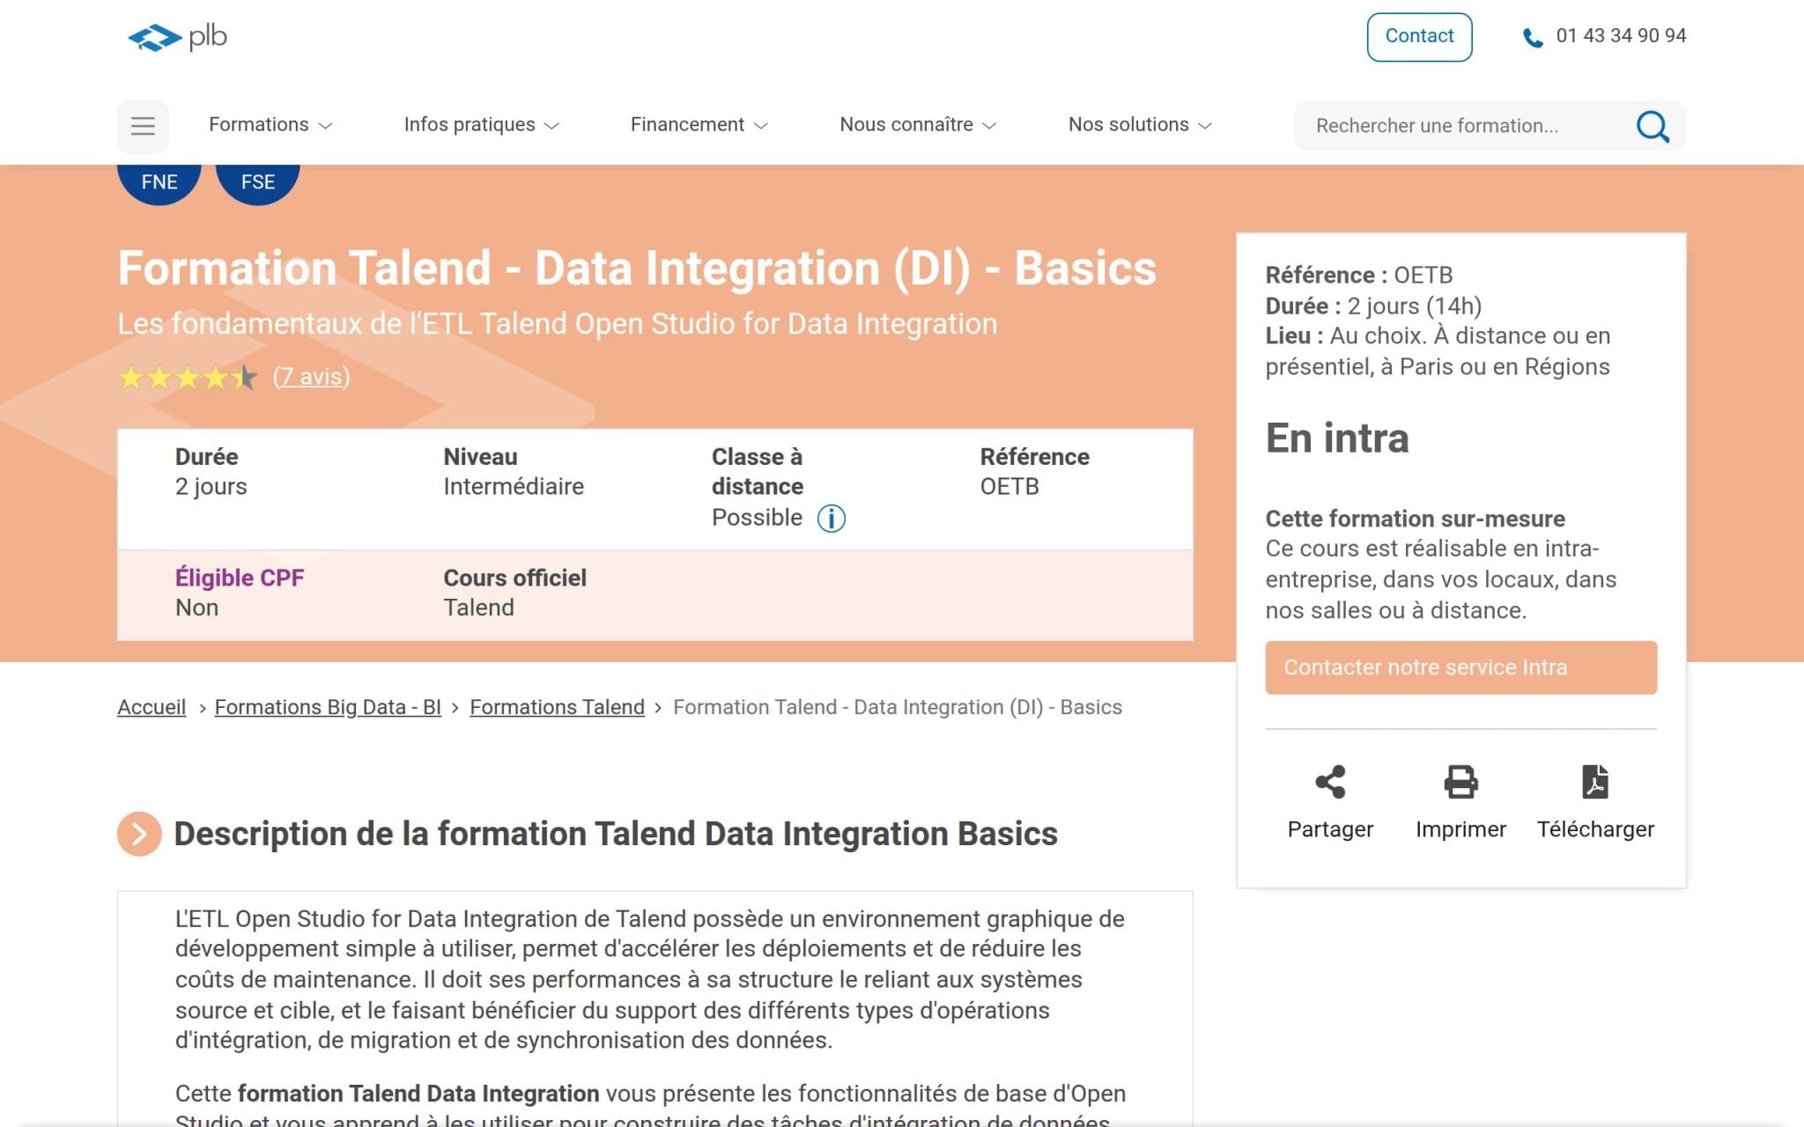This screenshot has height=1127, width=1804.
Task: Expand the Infos pratiques menu
Action: click(x=482, y=125)
